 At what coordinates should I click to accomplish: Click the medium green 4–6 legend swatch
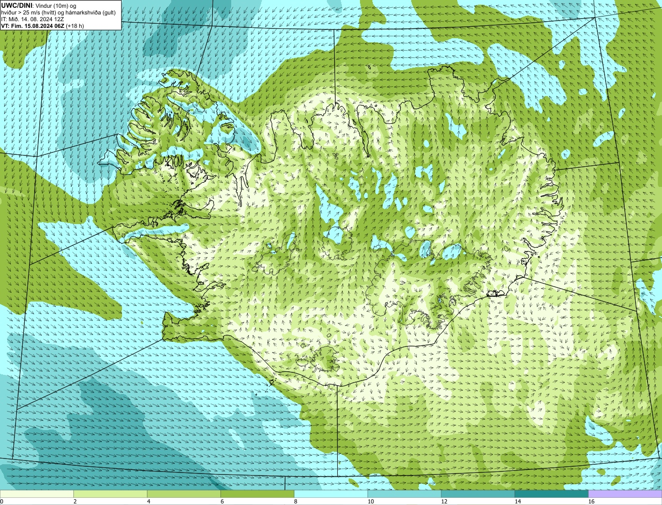pos(184,494)
